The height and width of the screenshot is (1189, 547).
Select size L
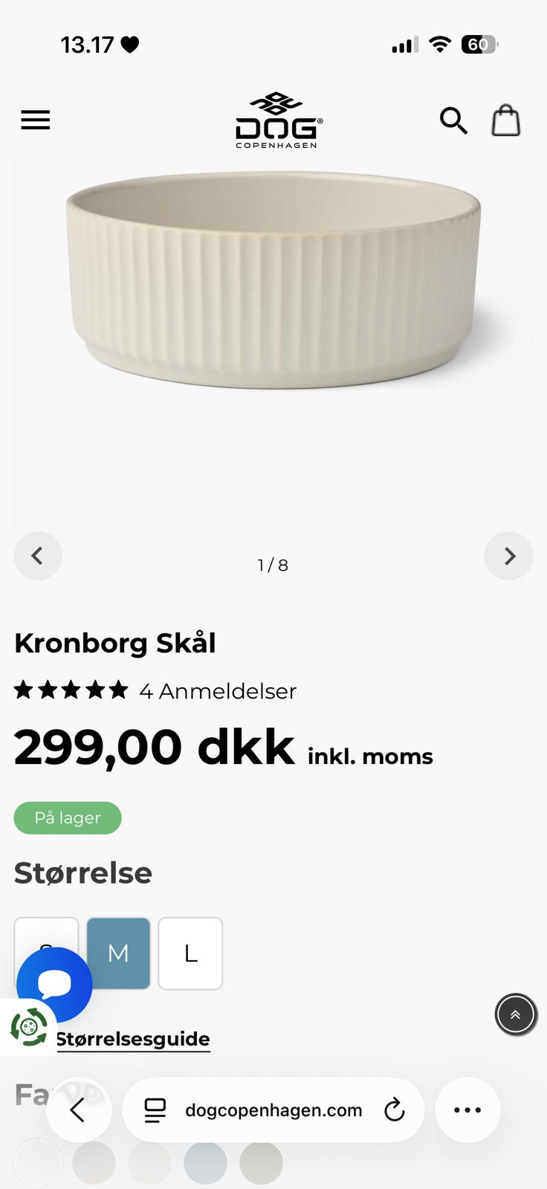[190, 953]
